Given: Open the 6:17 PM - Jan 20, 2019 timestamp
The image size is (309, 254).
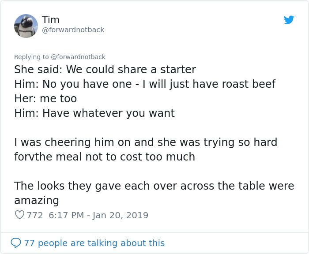Looking at the screenshot, I should tap(98, 216).
